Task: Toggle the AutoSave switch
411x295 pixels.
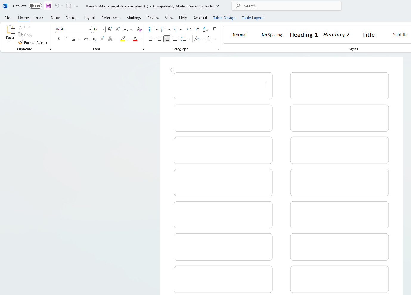Action: [35, 6]
